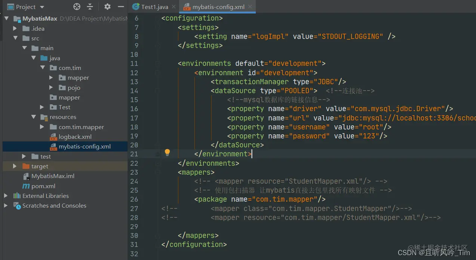Click the mybatis-config.xml file icon in tree

pos(53,147)
